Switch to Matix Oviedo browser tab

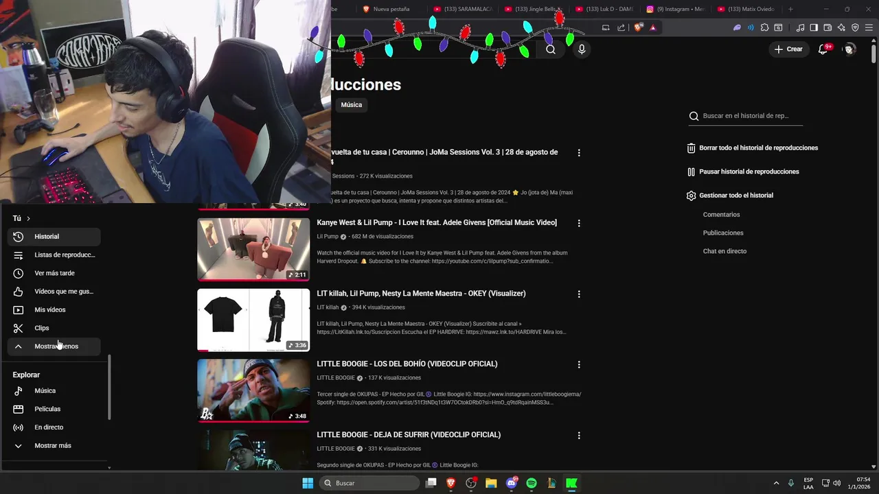coord(747,9)
